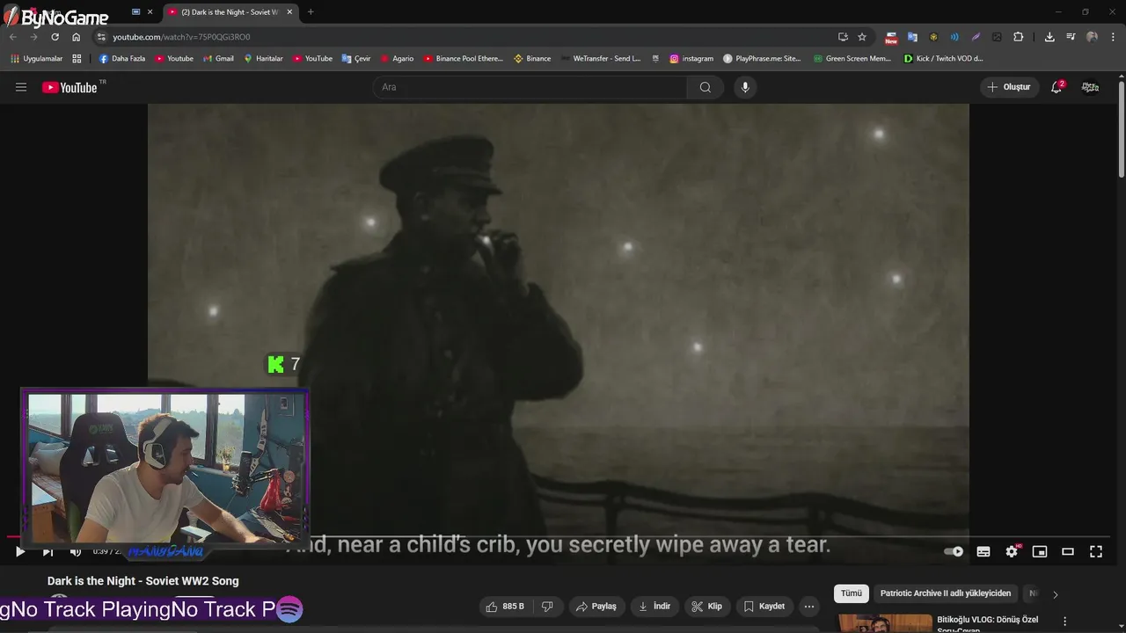Open options for Bitikoğlu VLOG video
Screen dimensions: 1126x633
tap(1064, 621)
